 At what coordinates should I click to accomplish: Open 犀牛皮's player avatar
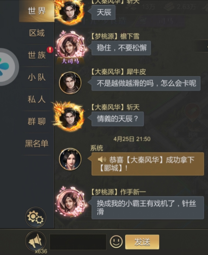pos(70,83)
